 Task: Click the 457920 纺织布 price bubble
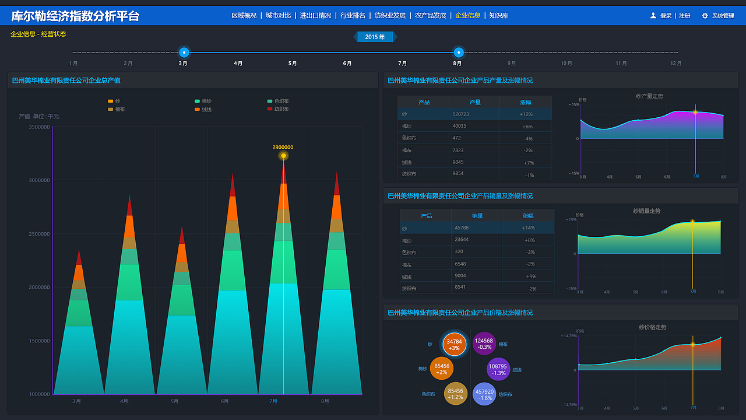pyautogui.click(x=484, y=394)
